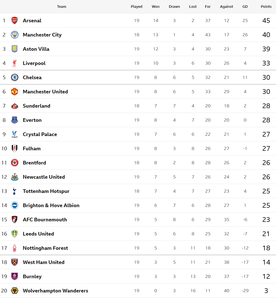Click the Points column header

[x=266, y=6]
